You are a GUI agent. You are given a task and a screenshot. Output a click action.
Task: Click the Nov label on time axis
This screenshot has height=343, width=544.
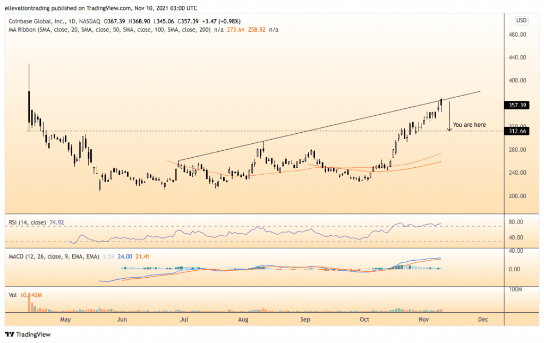tap(423, 320)
